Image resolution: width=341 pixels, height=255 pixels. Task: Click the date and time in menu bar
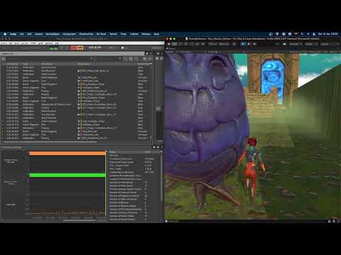click(x=328, y=34)
